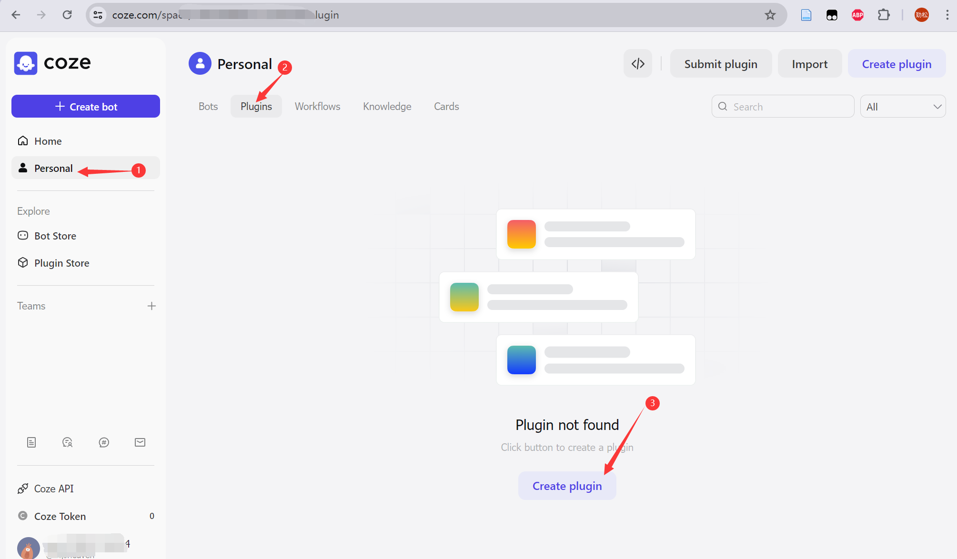Image resolution: width=957 pixels, height=559 pixels.
Task: Select Personal in the sidebar
Action: [86, 168]
